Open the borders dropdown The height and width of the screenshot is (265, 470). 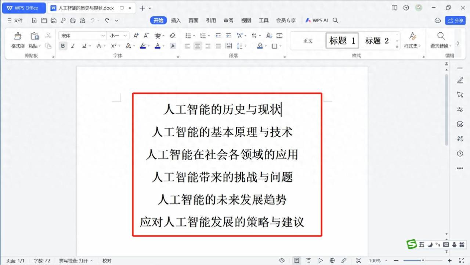pos(281,46)
